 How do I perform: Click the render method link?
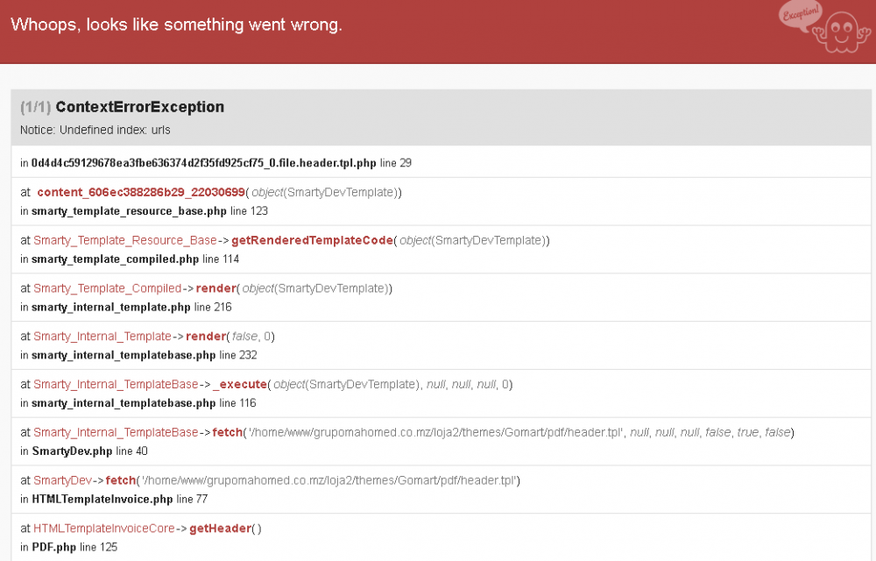(x=216, y=288)
